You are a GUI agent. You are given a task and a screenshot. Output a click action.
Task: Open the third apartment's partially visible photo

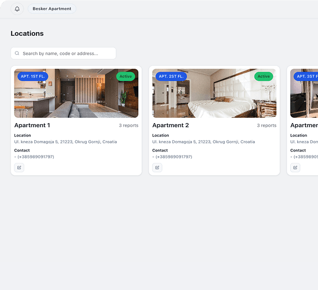[304, 93]
